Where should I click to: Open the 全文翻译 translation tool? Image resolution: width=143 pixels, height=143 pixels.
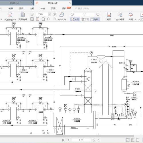[120, 17]
